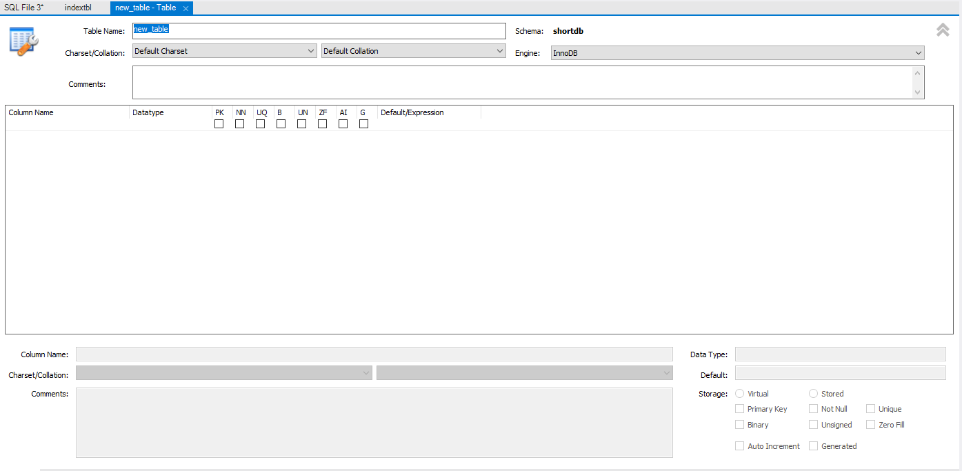Toggle the AI checkbox in column grid

coord(343,124)
